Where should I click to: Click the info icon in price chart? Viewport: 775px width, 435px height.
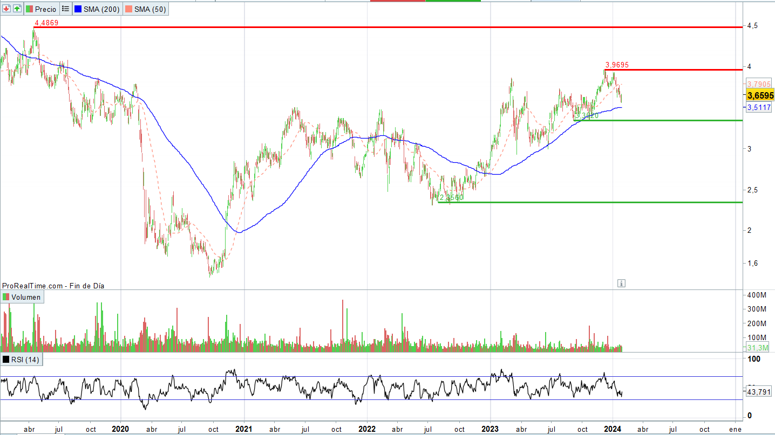tap(621, 283)
